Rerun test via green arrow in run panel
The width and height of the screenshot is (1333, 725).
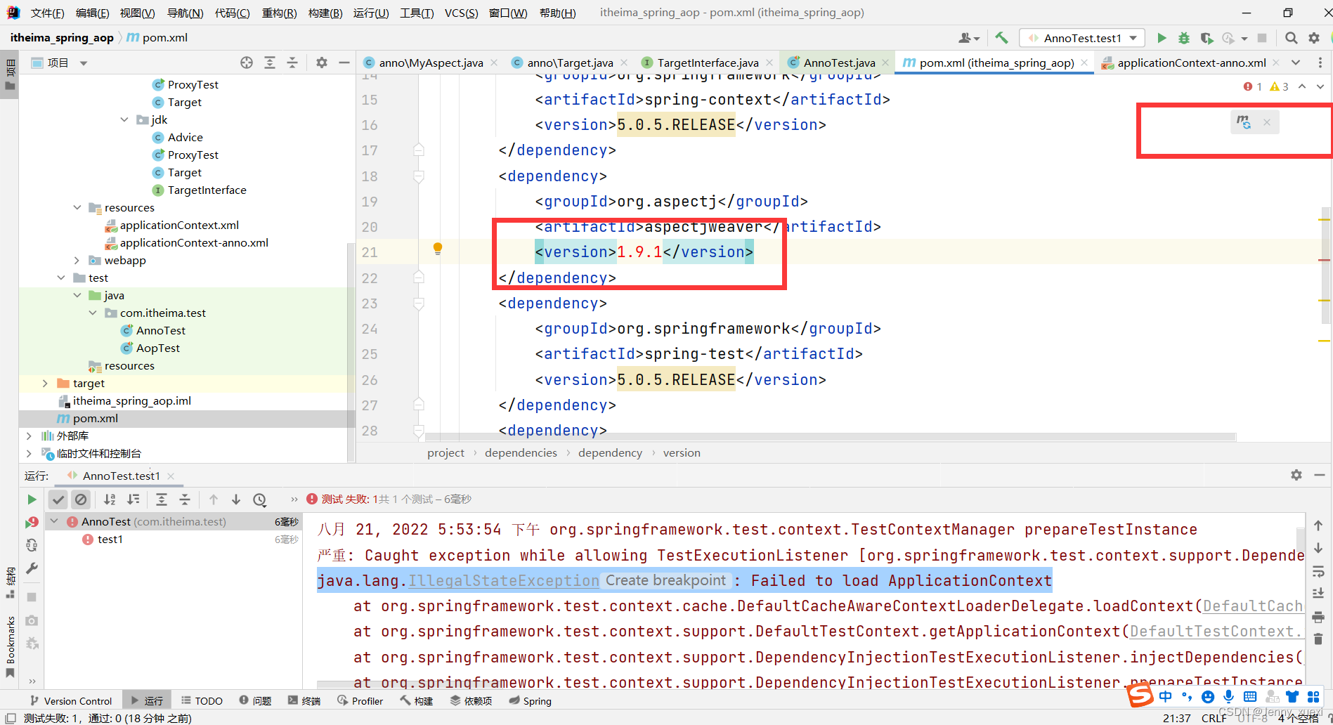(x=32, y=499)
